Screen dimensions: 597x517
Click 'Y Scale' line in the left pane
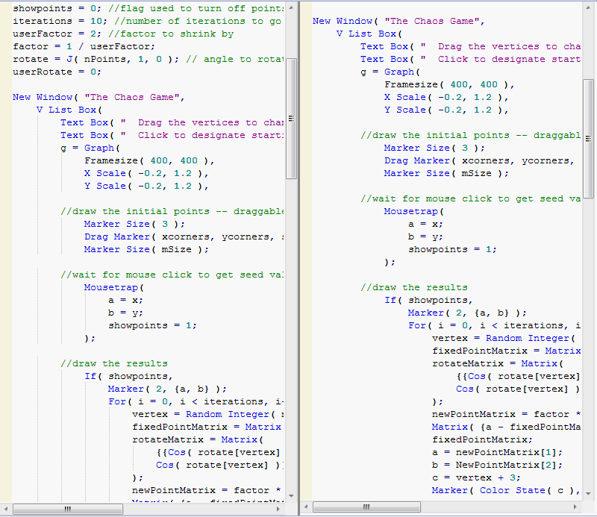(146, 187)
